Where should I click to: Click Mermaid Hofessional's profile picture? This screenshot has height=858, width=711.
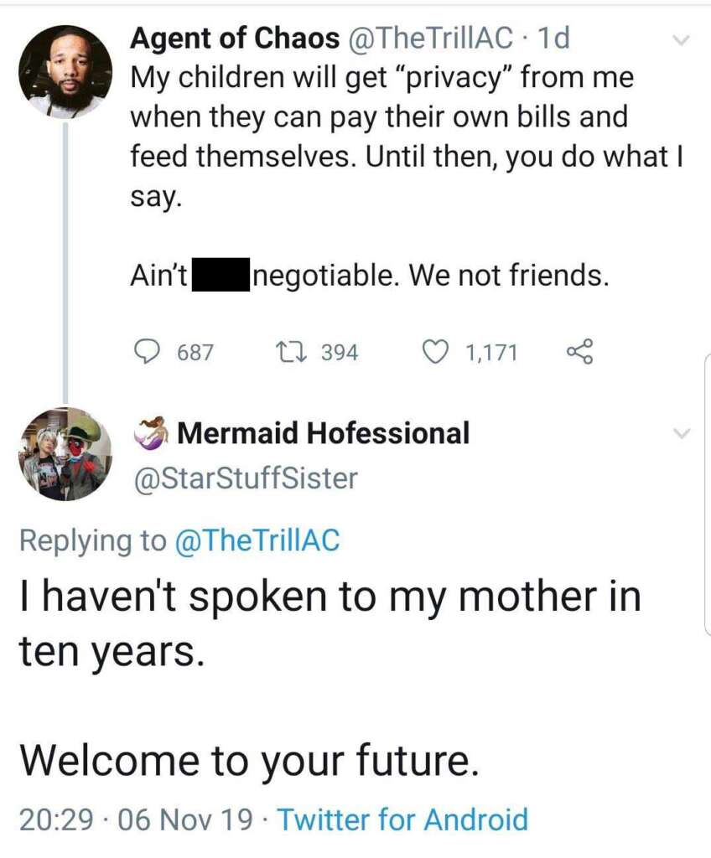click(x=67, y=455)
